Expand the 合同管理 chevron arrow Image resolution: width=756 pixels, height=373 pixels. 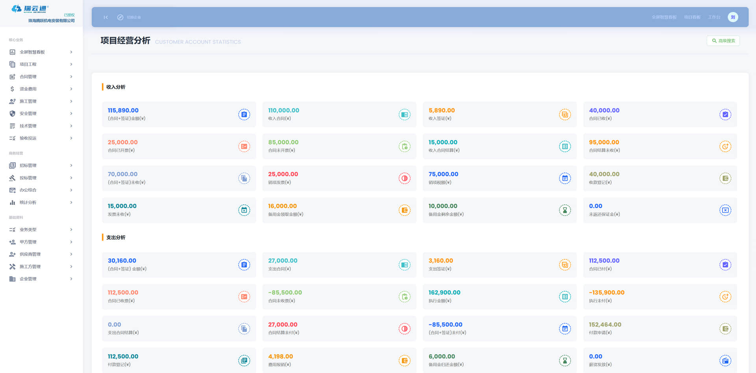pos(71,77)
